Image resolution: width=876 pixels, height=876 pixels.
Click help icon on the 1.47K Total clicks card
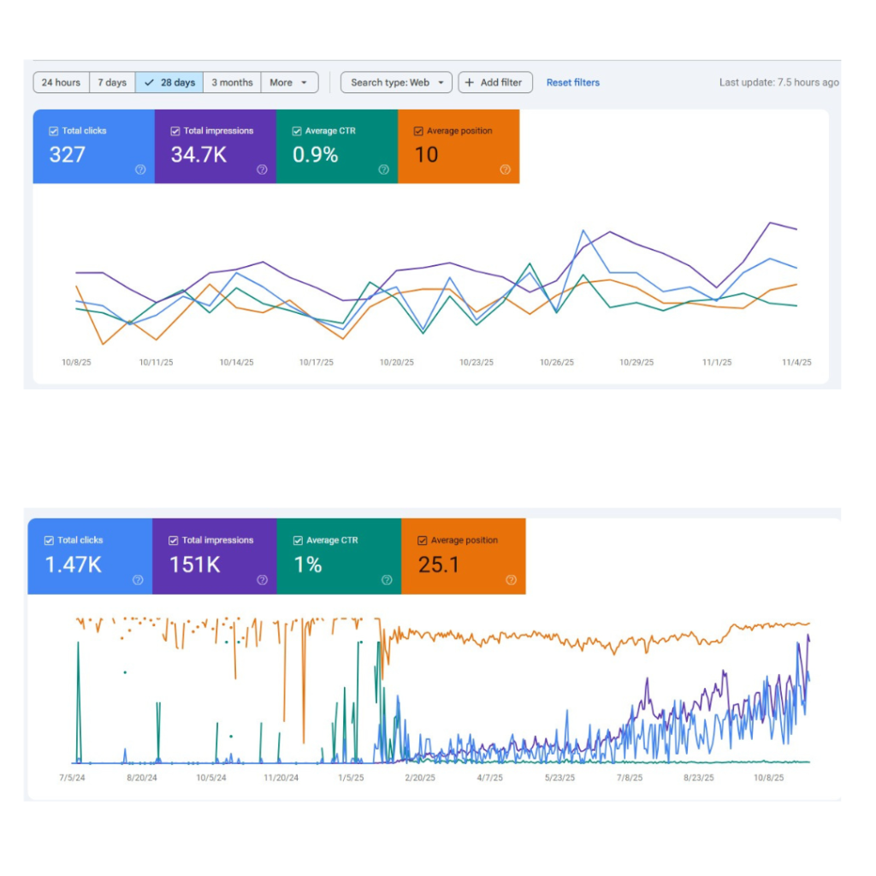point(138,579)
